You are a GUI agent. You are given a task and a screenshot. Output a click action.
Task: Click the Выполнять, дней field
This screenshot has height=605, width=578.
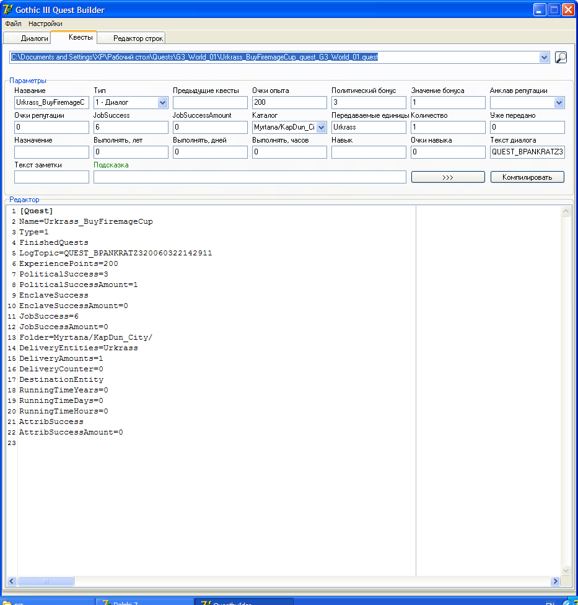(210, 152)
